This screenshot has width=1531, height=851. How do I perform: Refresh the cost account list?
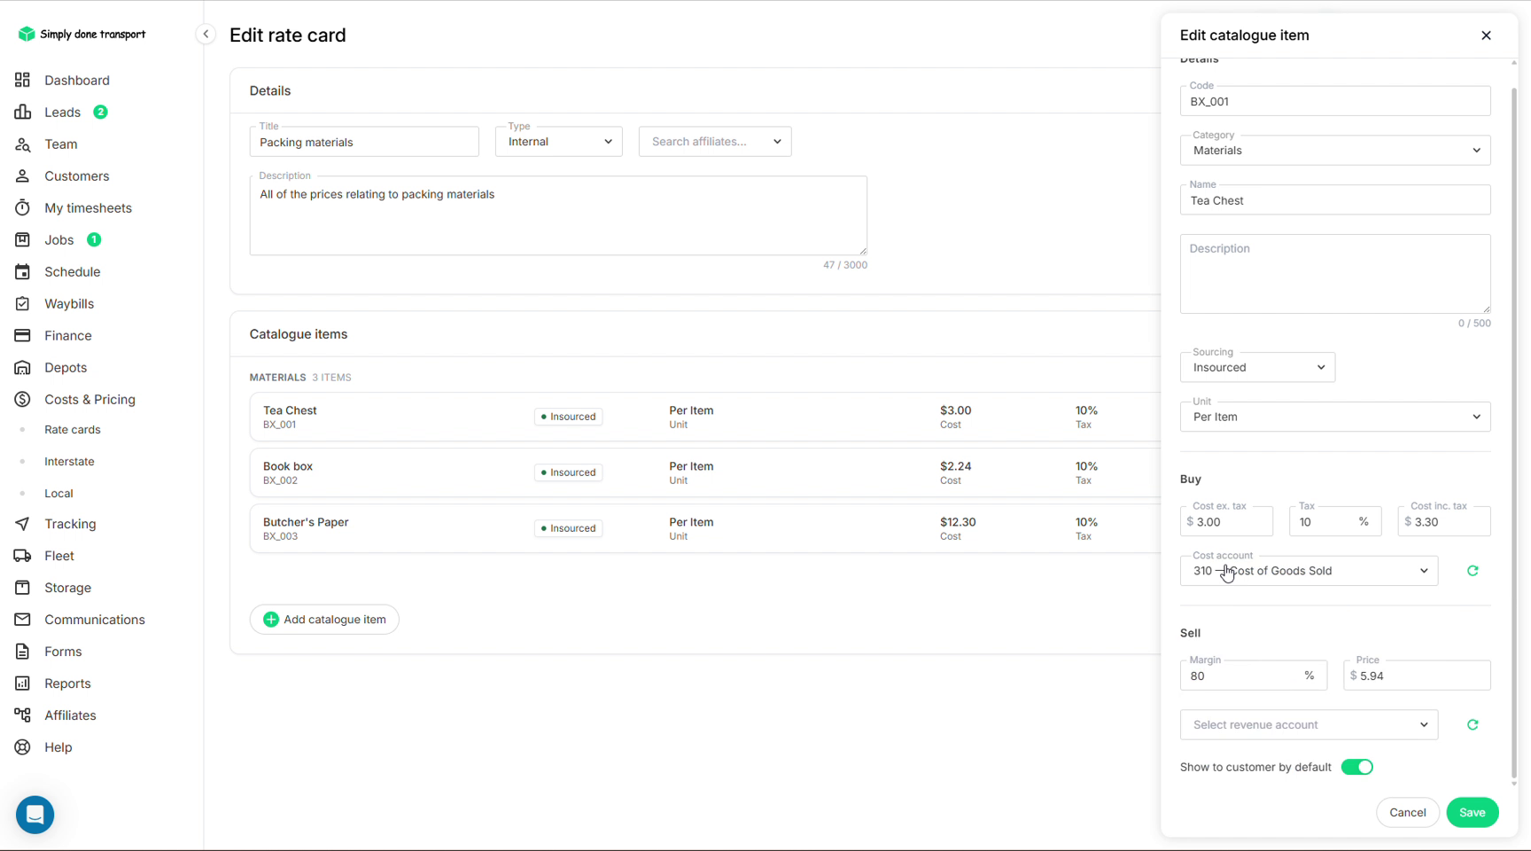(1473, 571)
